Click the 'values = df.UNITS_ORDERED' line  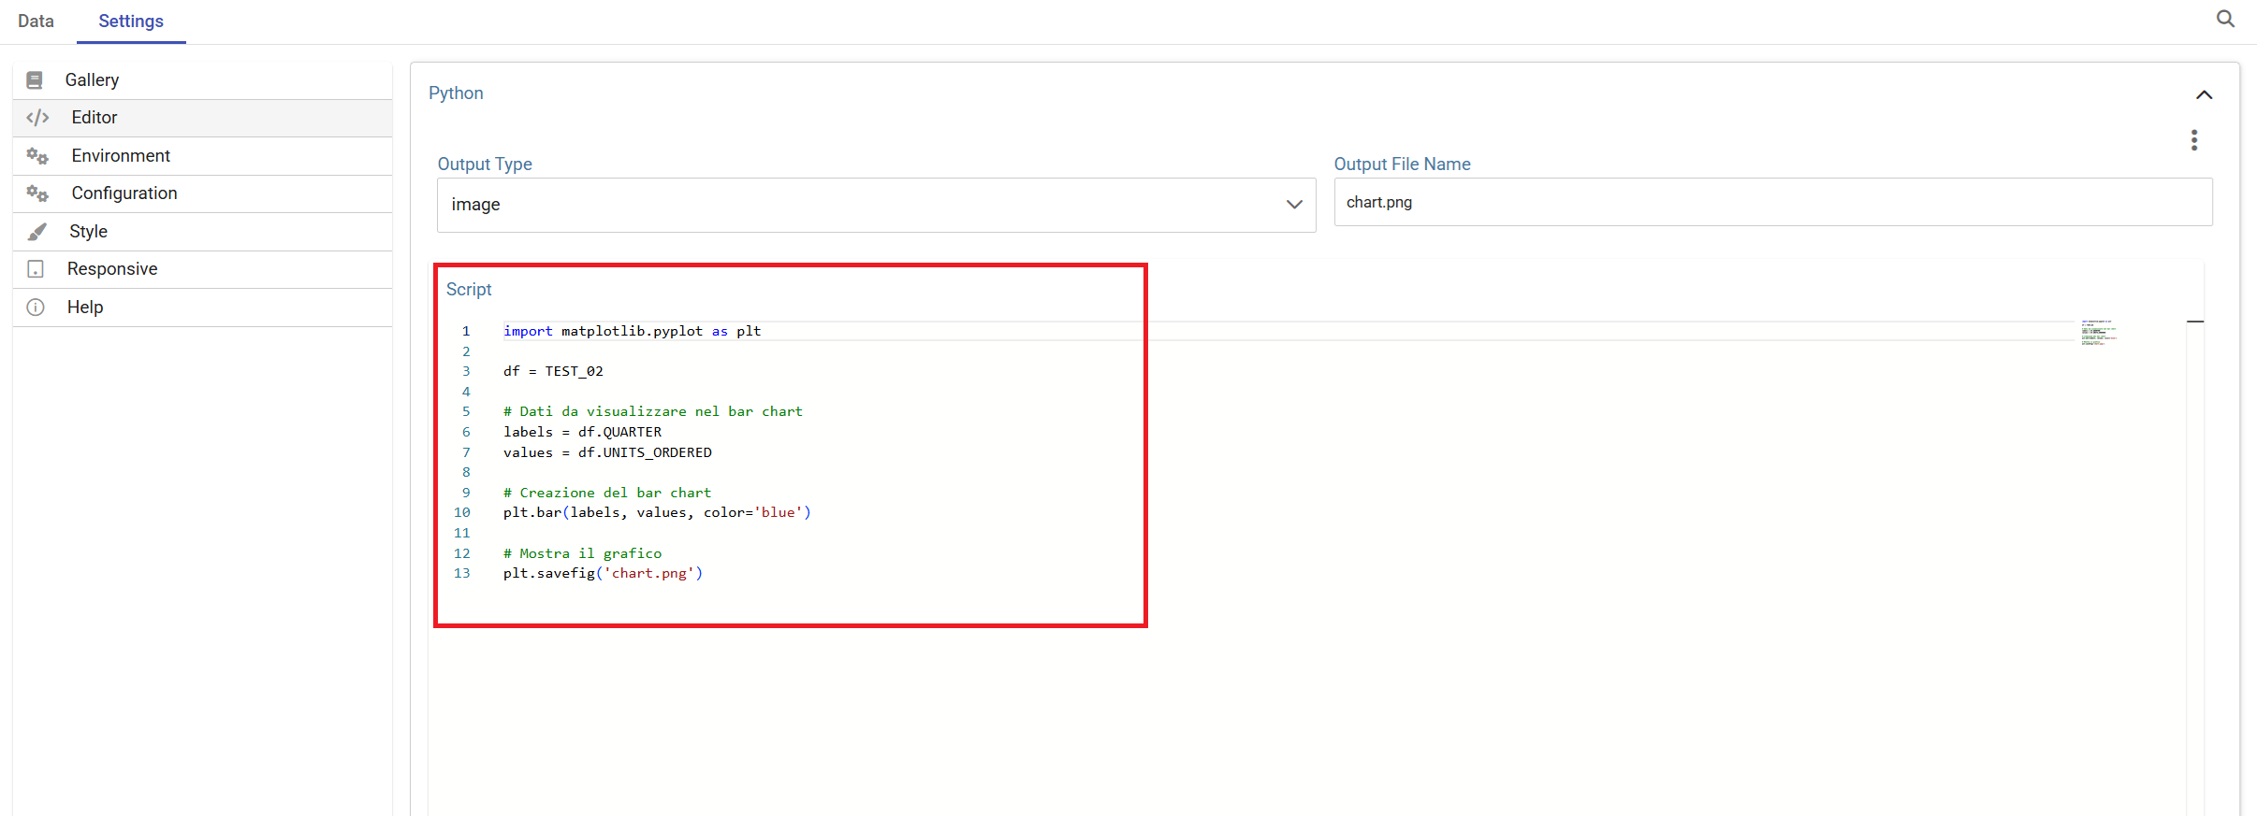(x=607, y=452)
